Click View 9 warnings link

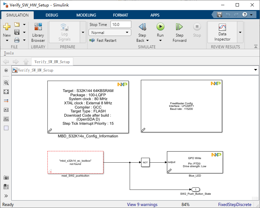point(142,204)
